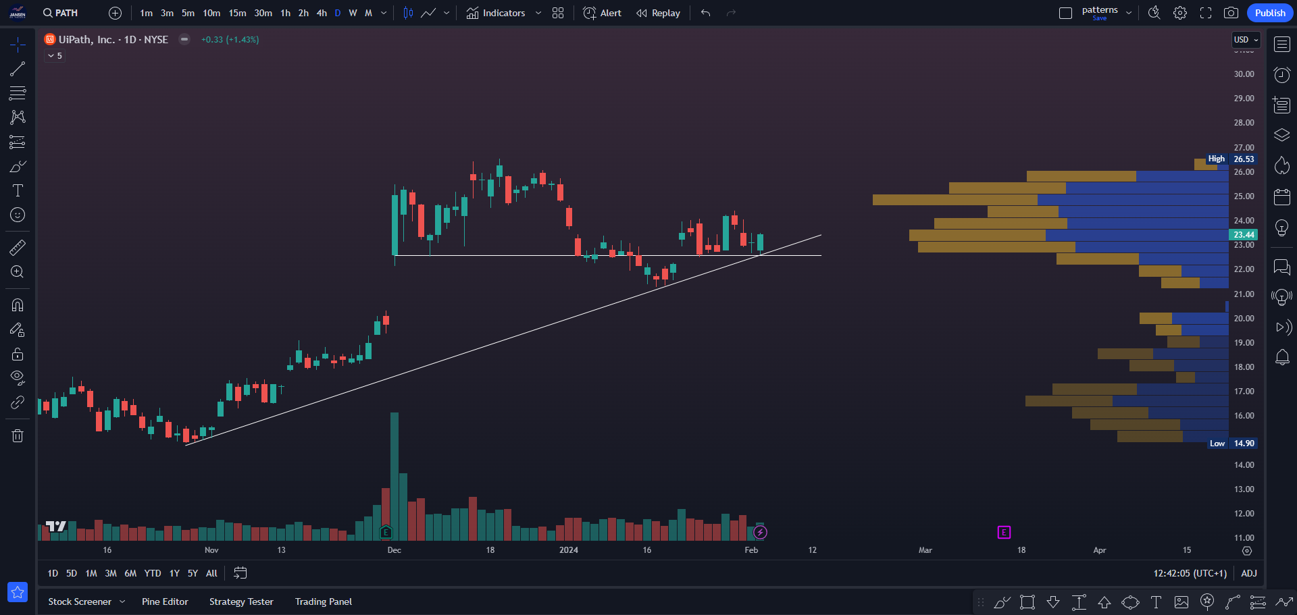The height and width of the screenshot is (615, 1297).
Task: Expand the indicator favorites dropdown arrow
Action: [538, 13]
